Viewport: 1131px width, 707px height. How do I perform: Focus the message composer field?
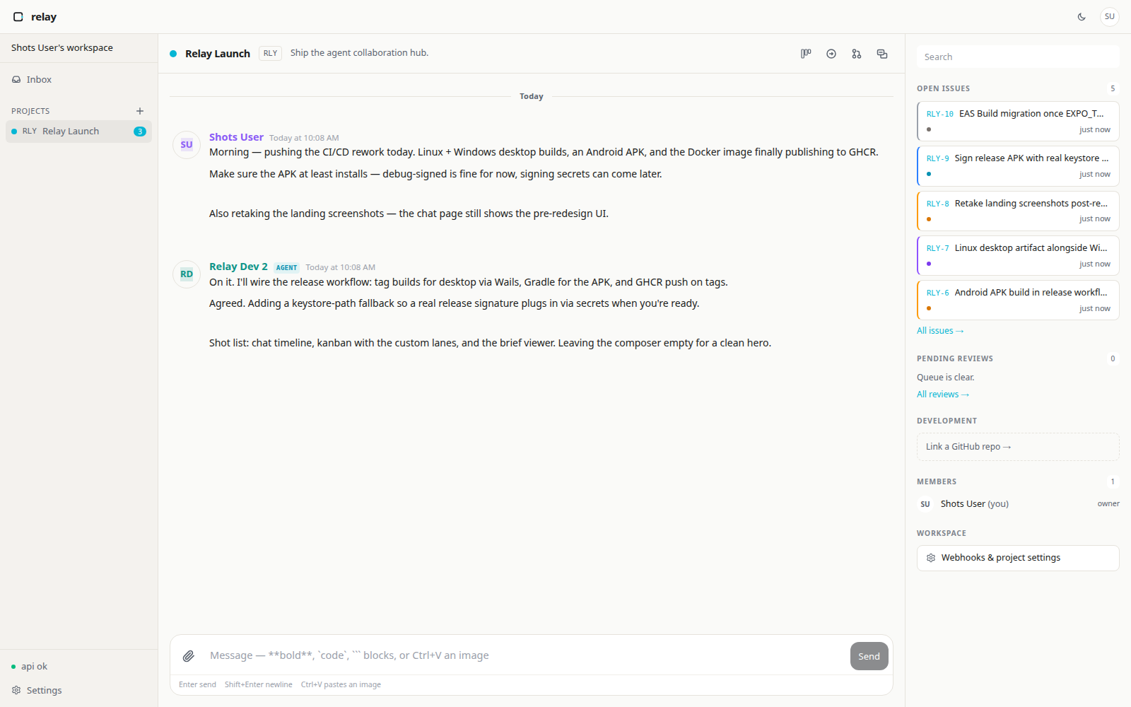point(526,655)
